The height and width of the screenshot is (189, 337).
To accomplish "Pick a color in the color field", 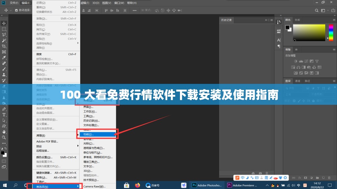I will (x=309, y=33).
